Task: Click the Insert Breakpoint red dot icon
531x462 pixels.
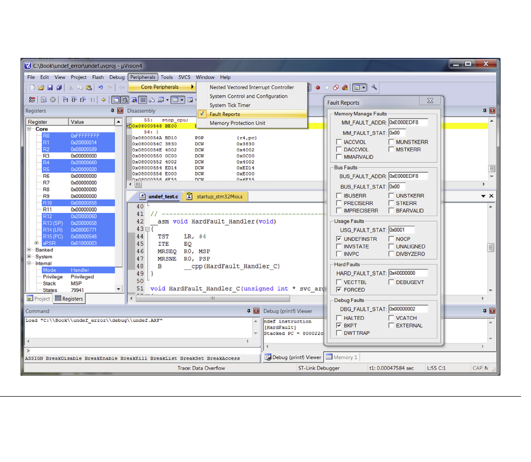Action: click(318, 88)
